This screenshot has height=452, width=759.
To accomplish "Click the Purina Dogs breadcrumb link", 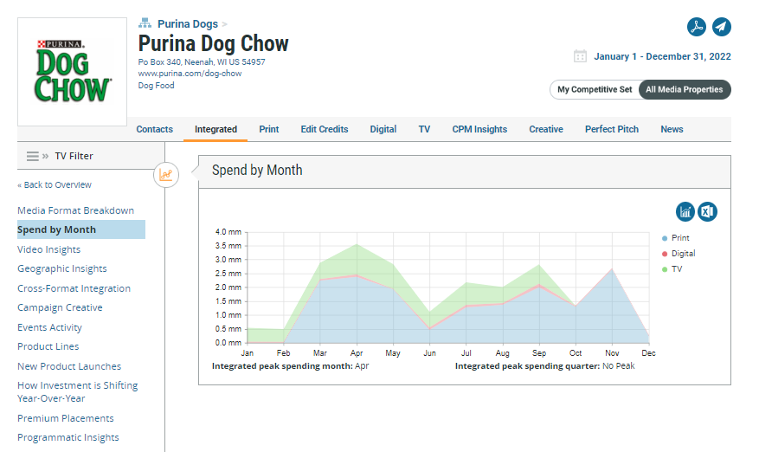I will click(x=187, y=23).
